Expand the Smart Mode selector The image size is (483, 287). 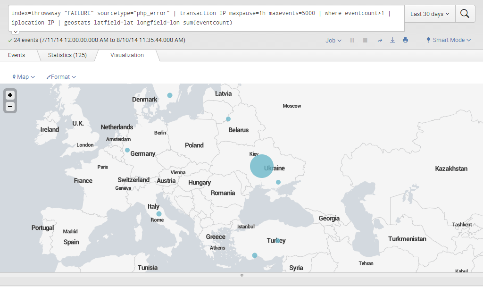[449, 41]
